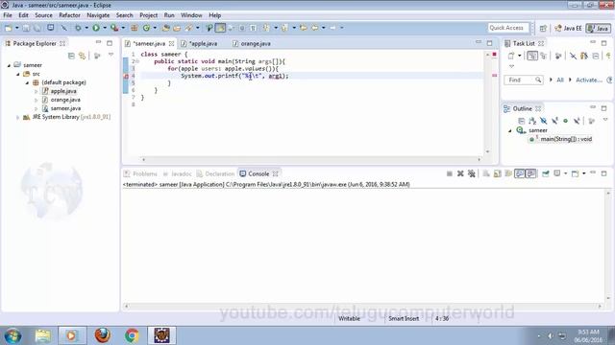Switch to orange.java editor tab

tap(256, 43)
